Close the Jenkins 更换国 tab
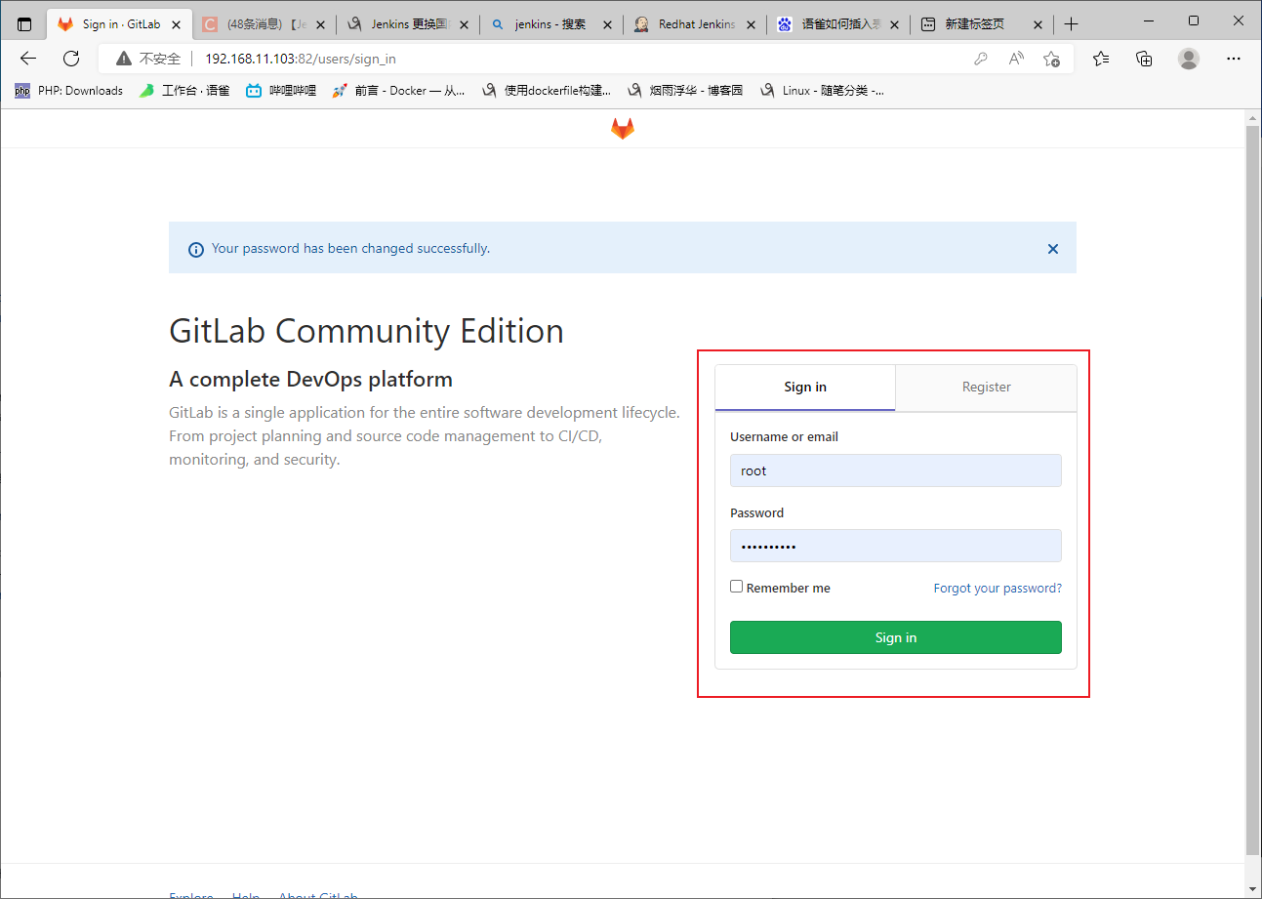 tap(464, 24)
